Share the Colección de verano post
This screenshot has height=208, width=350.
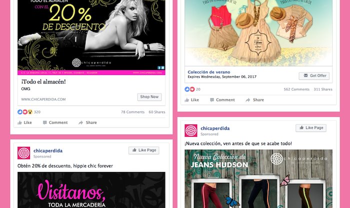click(254, 100)
